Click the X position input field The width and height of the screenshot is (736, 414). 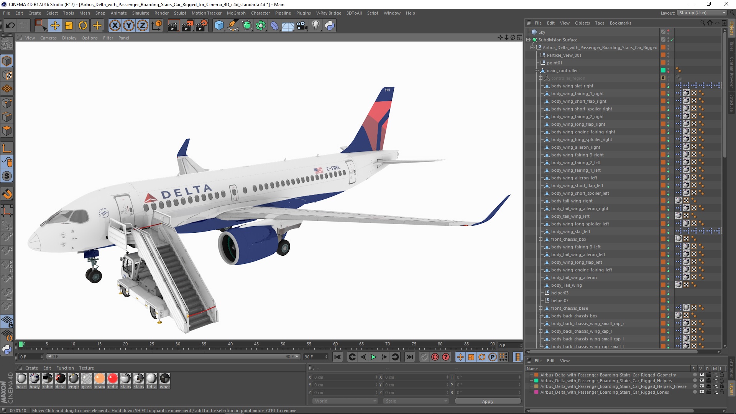345,377
